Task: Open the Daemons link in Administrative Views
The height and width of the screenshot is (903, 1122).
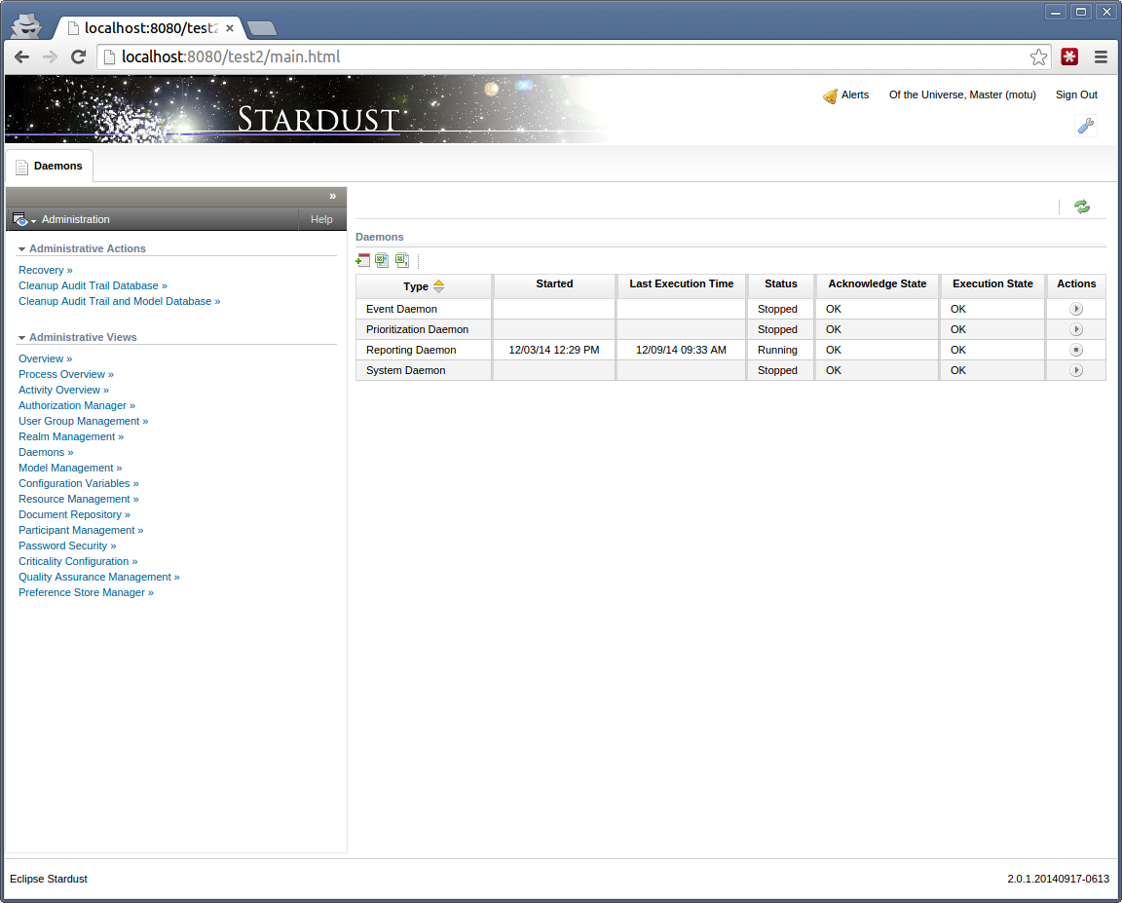Action: [46, 453]
